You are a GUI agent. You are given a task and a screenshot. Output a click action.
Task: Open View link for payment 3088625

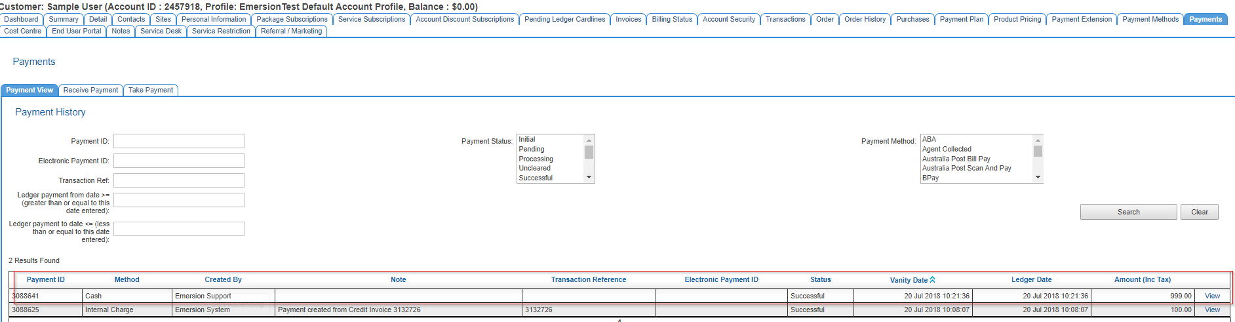(x=1212, y=310)
